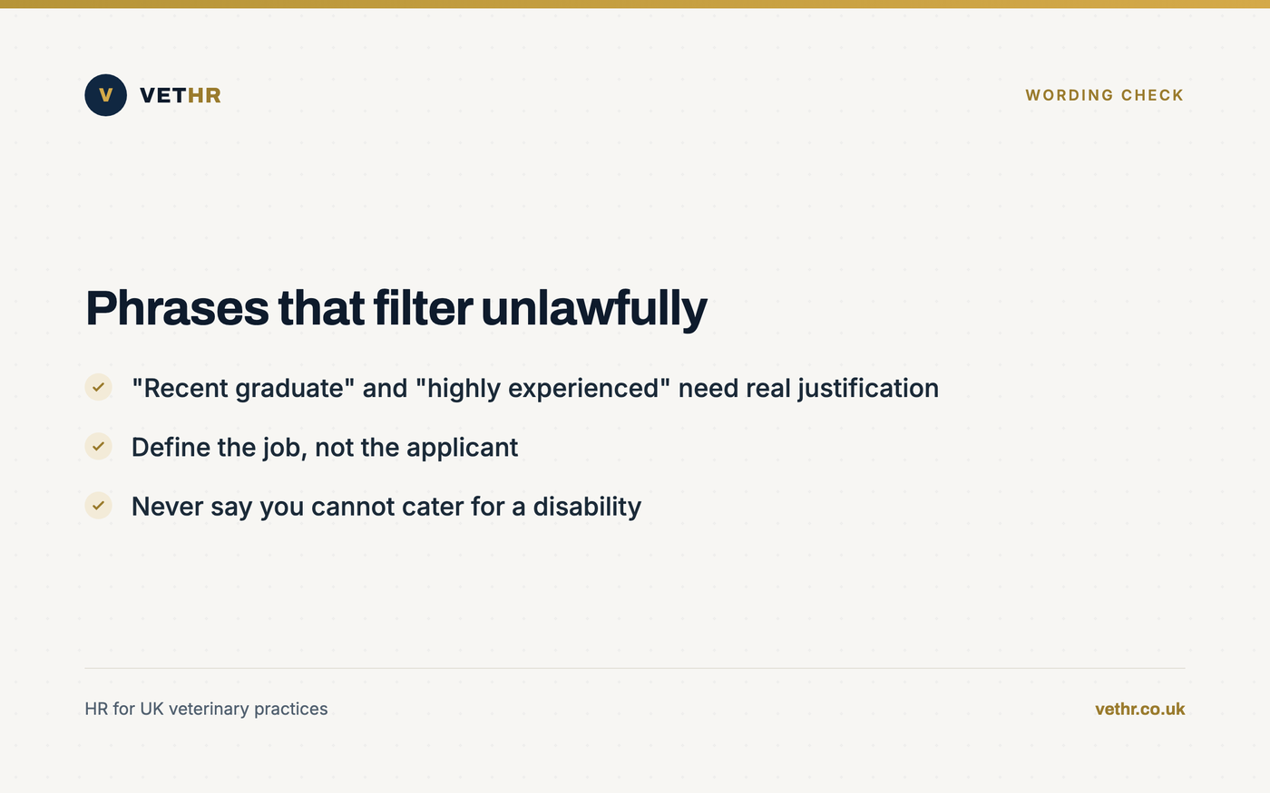Click the thin divider line above the footer
The height and width of the screenshot is (793, 1270).
click(635, 668)
